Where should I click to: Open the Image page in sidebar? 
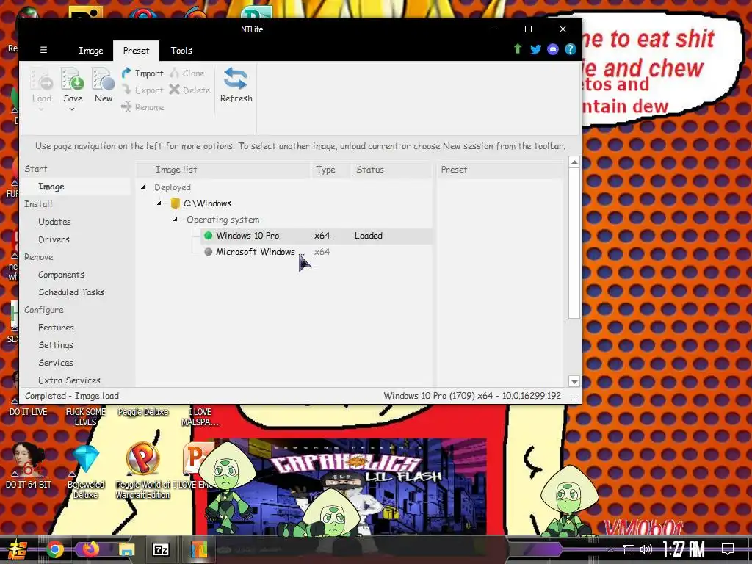(76, 187)
